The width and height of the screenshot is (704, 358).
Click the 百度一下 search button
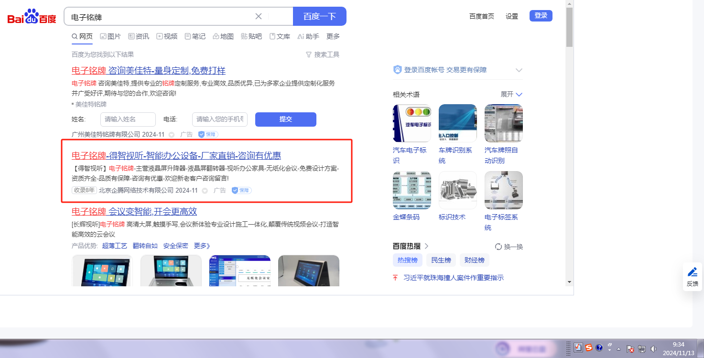point(319,16)
